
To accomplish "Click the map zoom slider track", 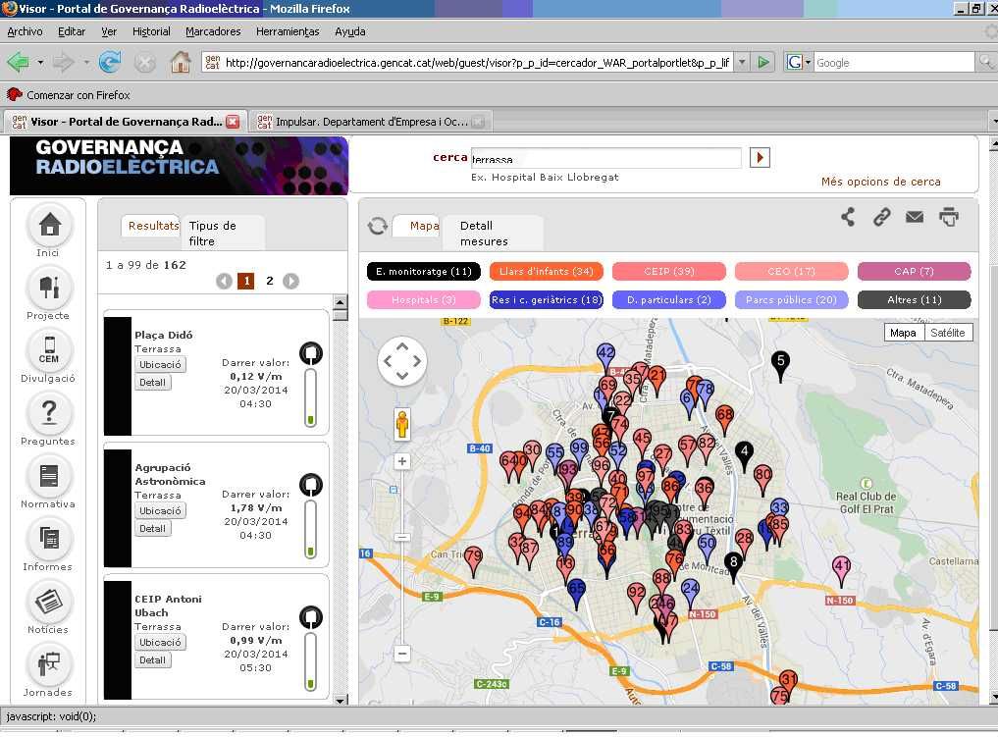I will click(x=402, y=557).
